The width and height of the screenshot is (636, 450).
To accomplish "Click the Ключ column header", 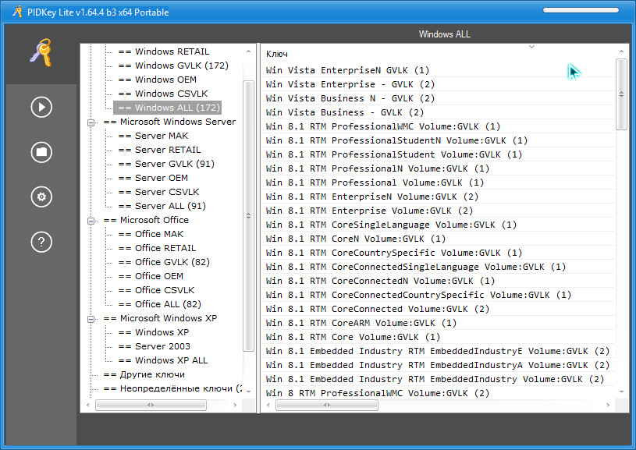I will [x=277, y=54].
